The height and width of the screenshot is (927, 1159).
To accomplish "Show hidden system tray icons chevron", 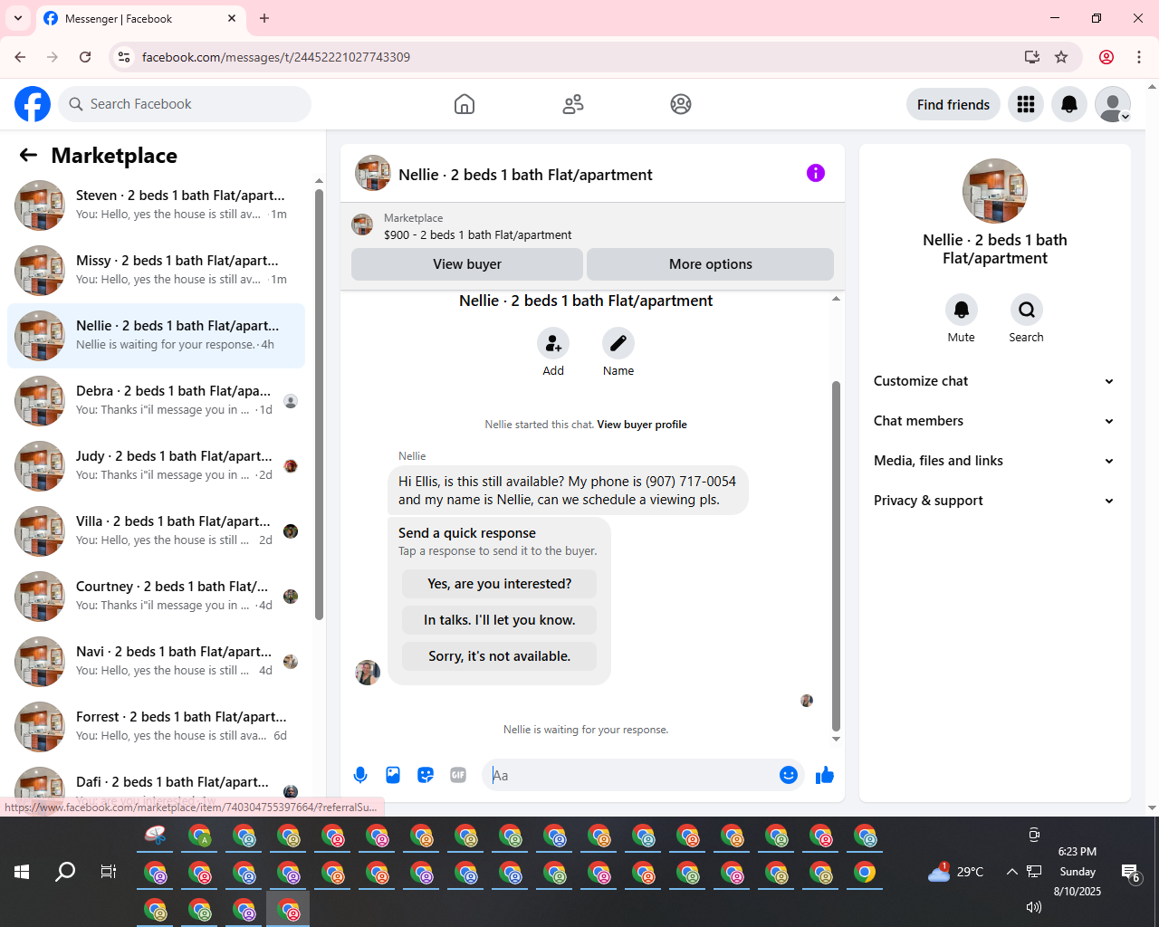I will [x=1011, y=872].
